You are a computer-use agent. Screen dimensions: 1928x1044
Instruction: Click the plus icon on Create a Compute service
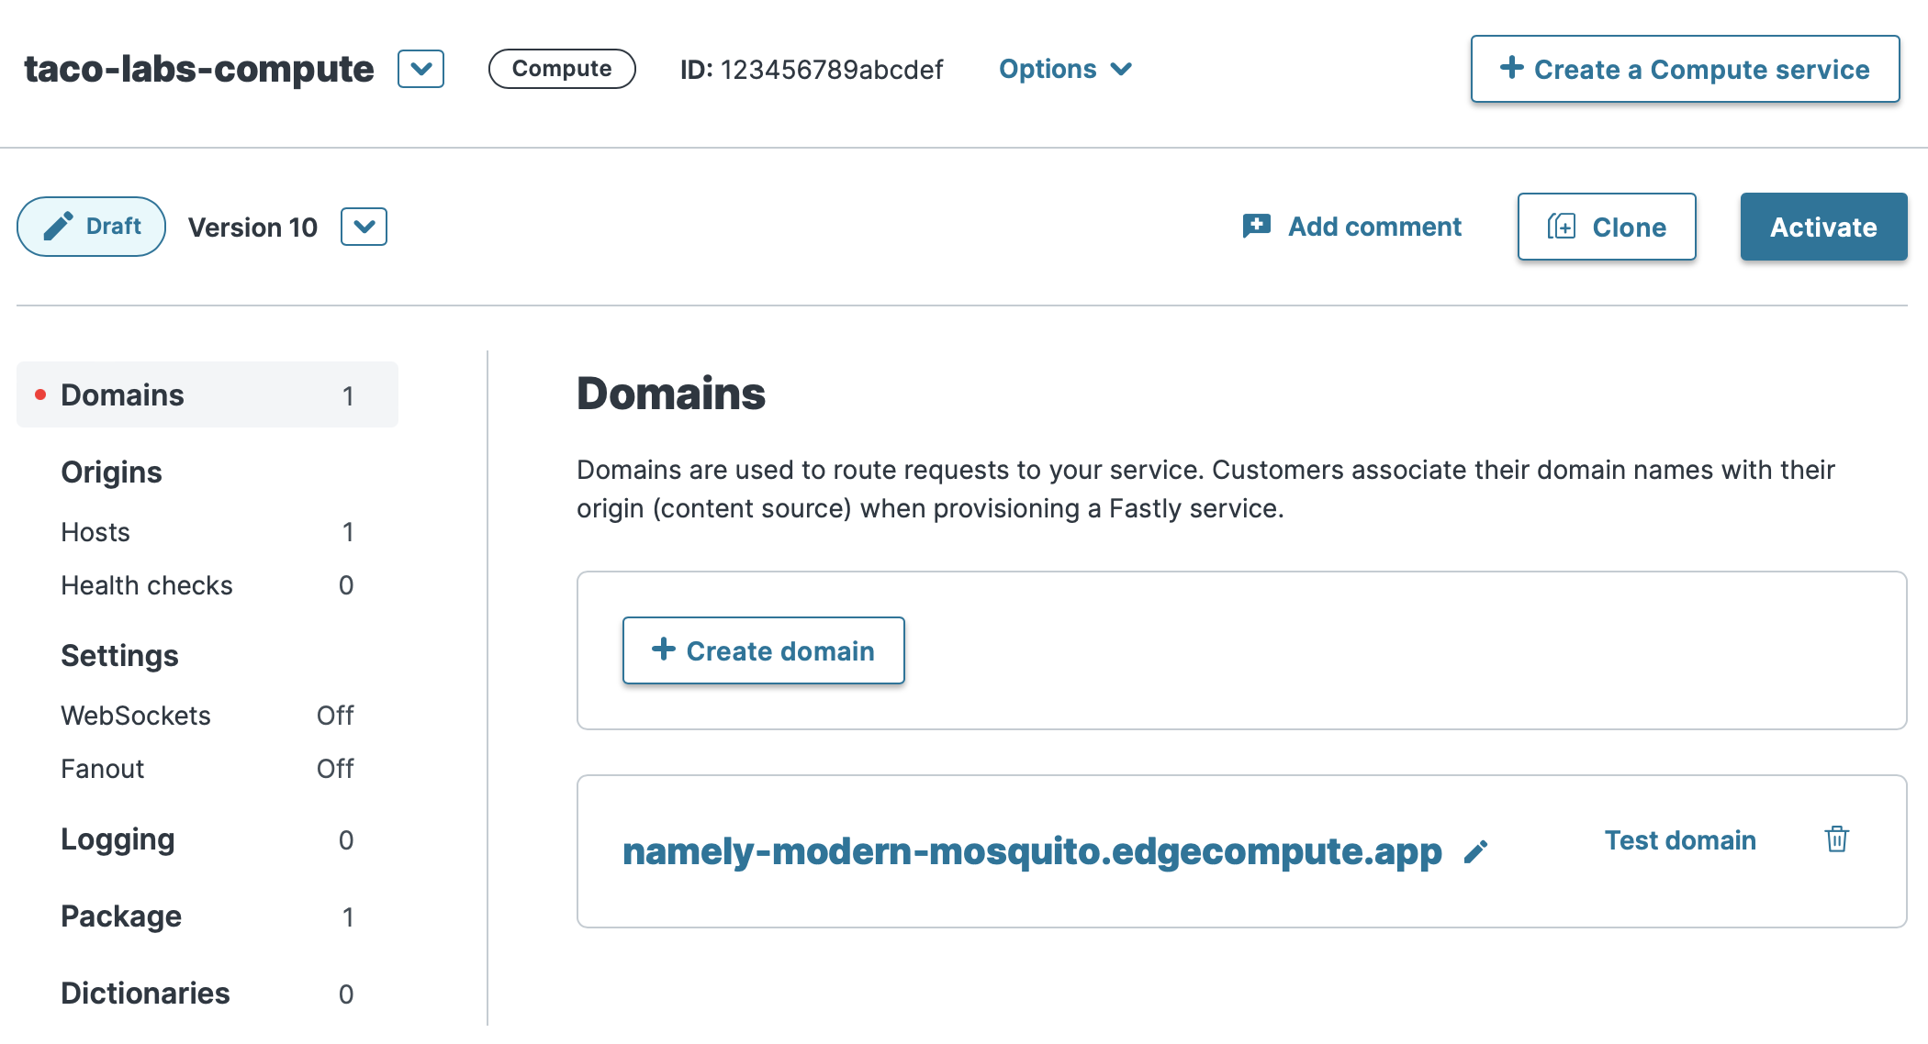(x=1511, y=68)
